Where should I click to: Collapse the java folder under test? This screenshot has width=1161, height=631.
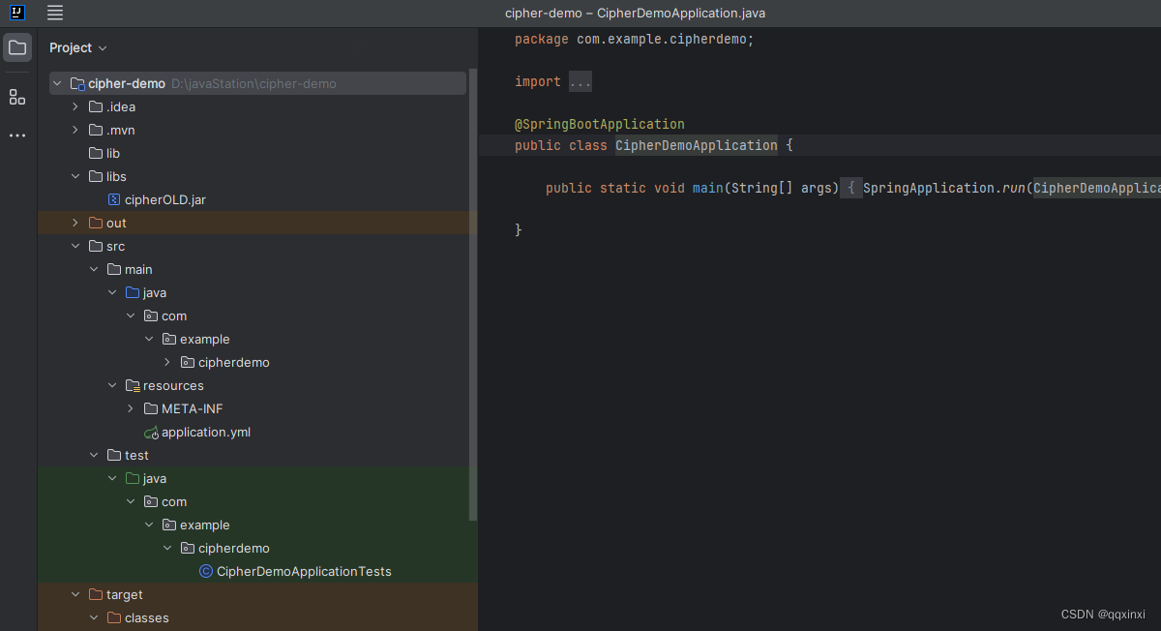click(x=112, y=478)
